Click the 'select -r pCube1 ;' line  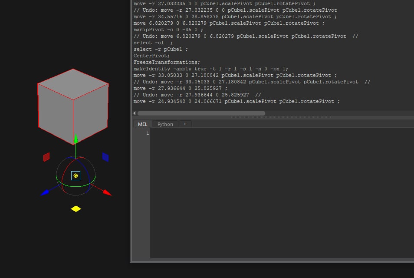pyautogui.click(x=161, y=49)
